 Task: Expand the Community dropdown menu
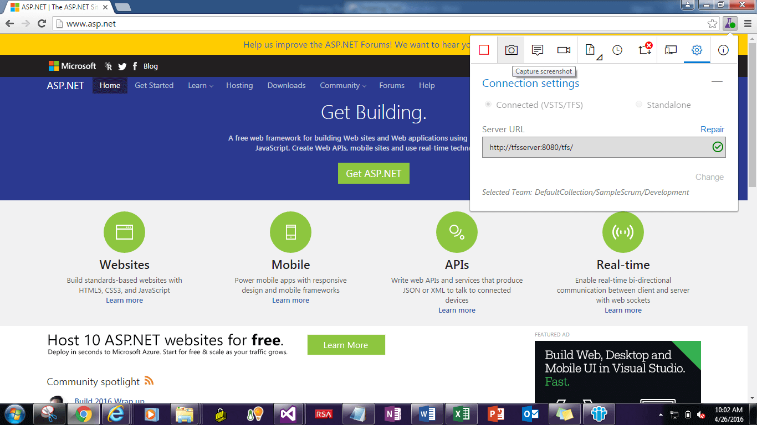click(343, 85)
